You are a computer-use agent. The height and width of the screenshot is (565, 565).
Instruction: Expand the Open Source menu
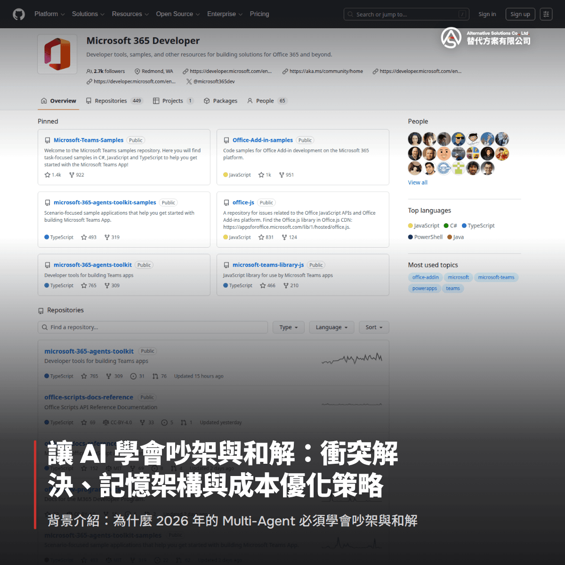click(178, 14)
